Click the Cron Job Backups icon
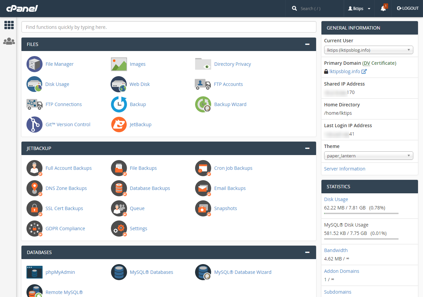The height and width of the screenshot is (297, 423). (203, 168)
